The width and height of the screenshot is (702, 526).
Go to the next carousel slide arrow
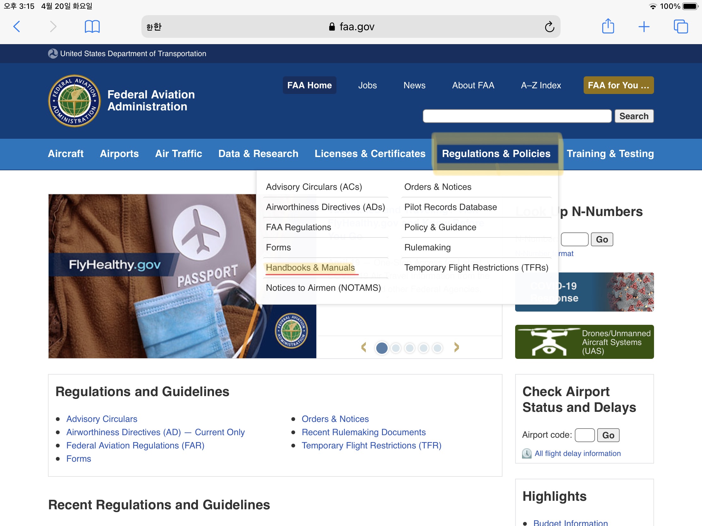[456, 348]
